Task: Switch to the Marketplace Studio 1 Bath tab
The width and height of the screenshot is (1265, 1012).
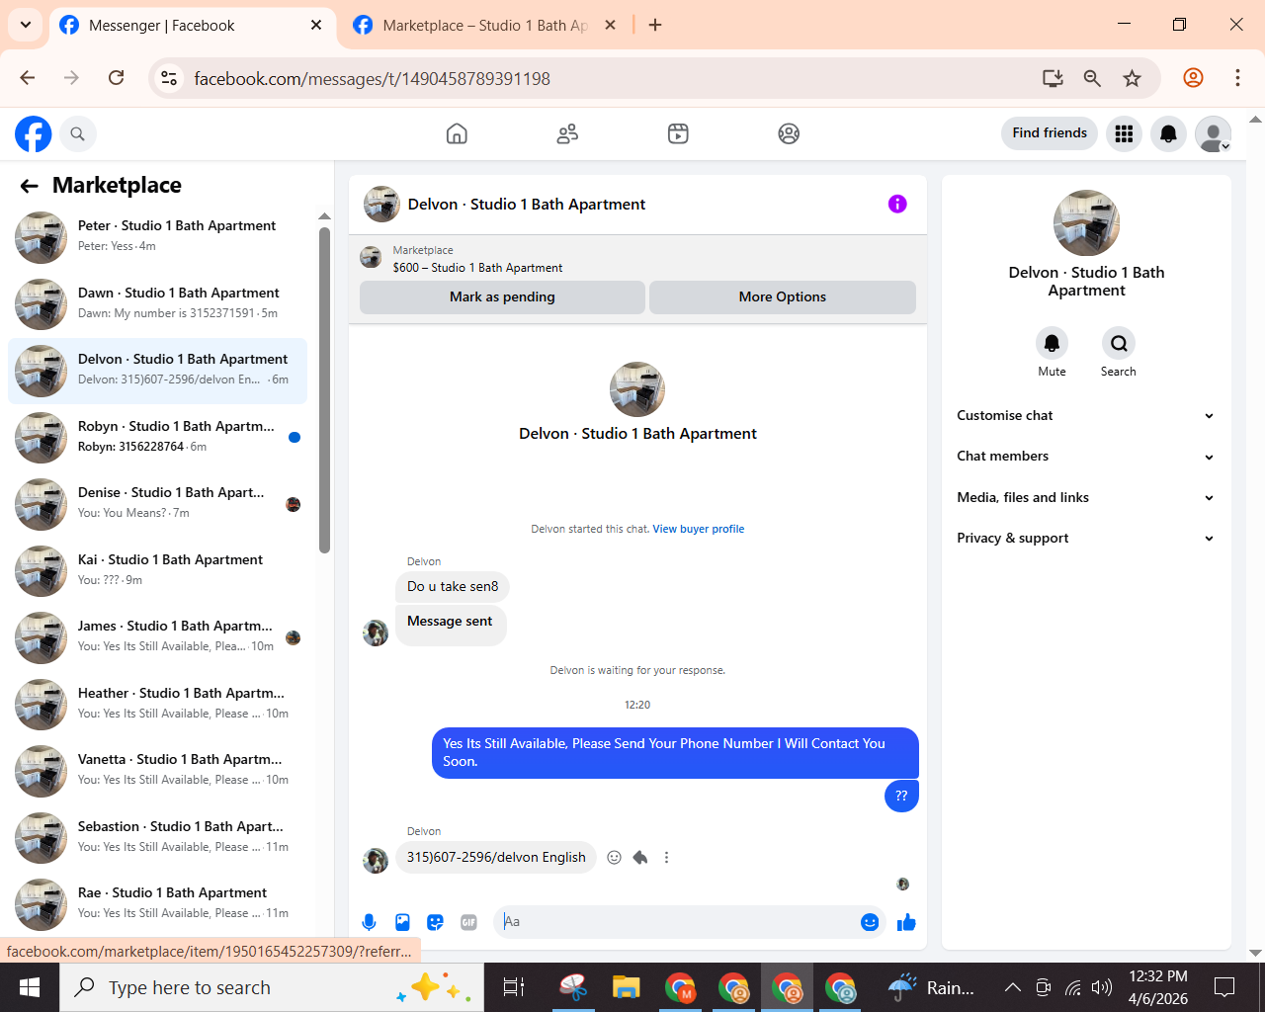Action: [485, 26]
